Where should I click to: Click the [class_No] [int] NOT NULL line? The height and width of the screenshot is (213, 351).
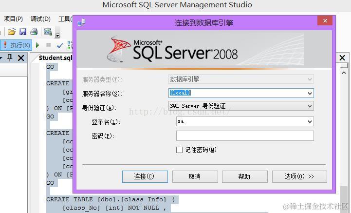(114, 208)
